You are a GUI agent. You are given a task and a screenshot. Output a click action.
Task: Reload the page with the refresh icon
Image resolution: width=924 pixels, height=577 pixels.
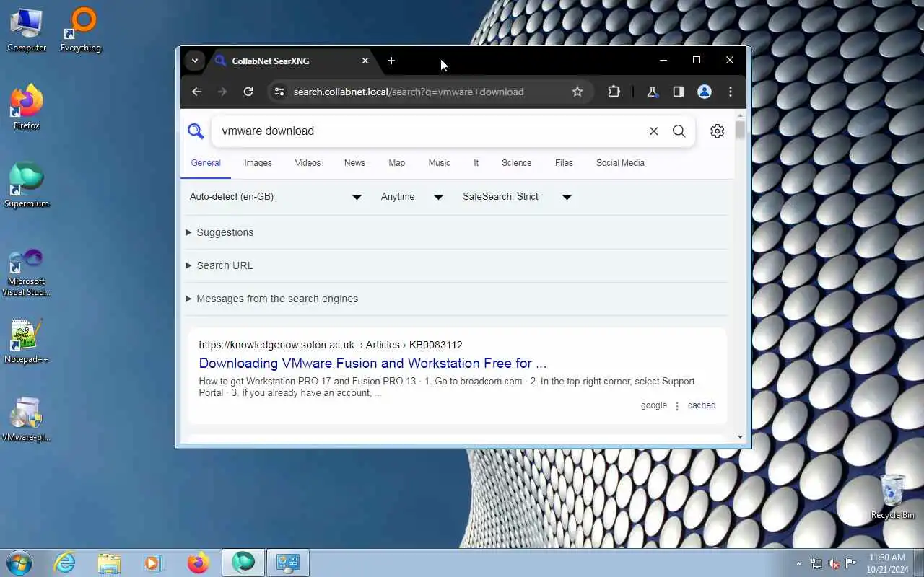point(248,92)
